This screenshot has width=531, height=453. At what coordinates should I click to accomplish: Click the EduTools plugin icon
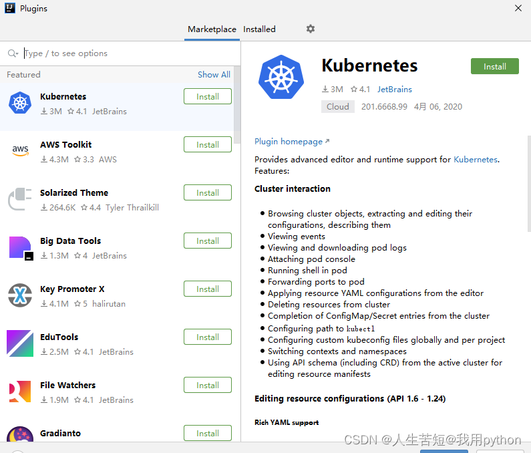click(x=20, y=343)
